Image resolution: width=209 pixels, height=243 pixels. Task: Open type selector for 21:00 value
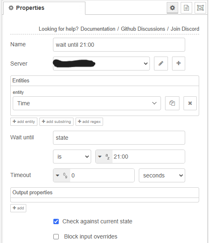[104, 157]
